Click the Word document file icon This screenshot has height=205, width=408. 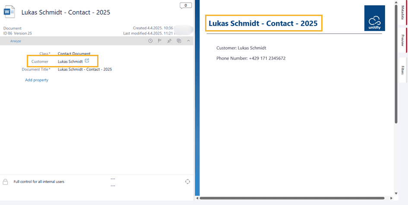click(x=9, y=12)
